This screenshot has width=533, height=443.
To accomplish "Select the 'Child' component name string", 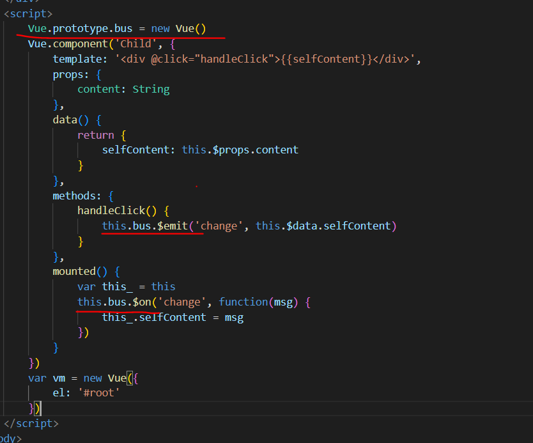I will (135, 44).
